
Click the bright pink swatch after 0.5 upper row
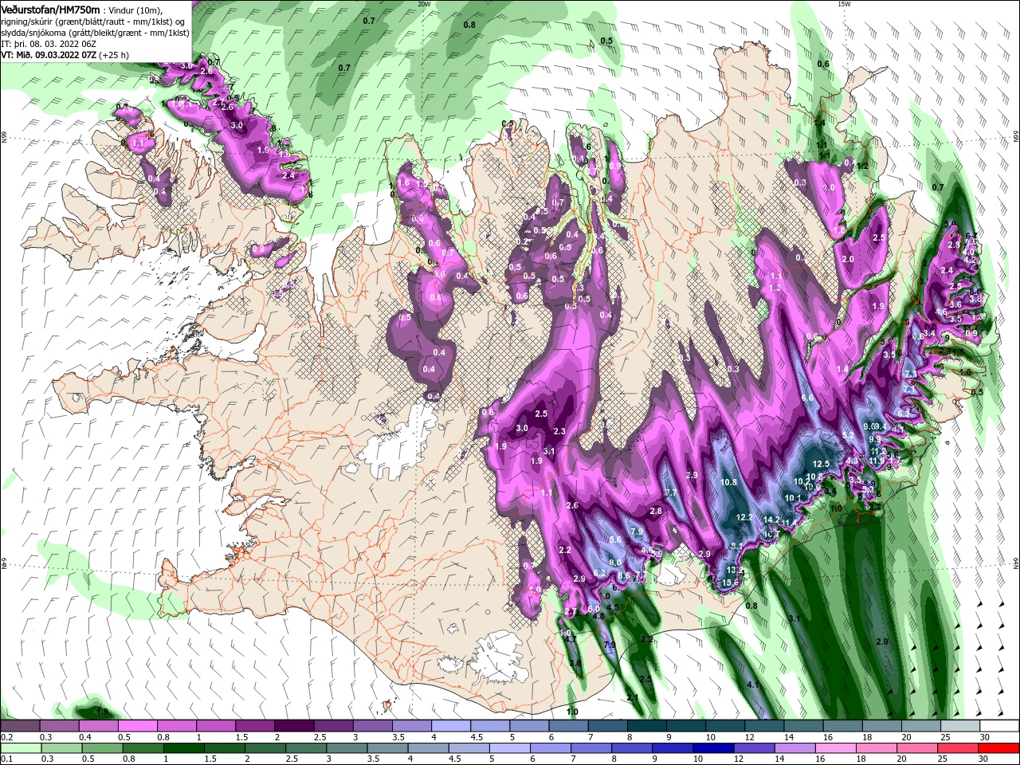point(137,726)
